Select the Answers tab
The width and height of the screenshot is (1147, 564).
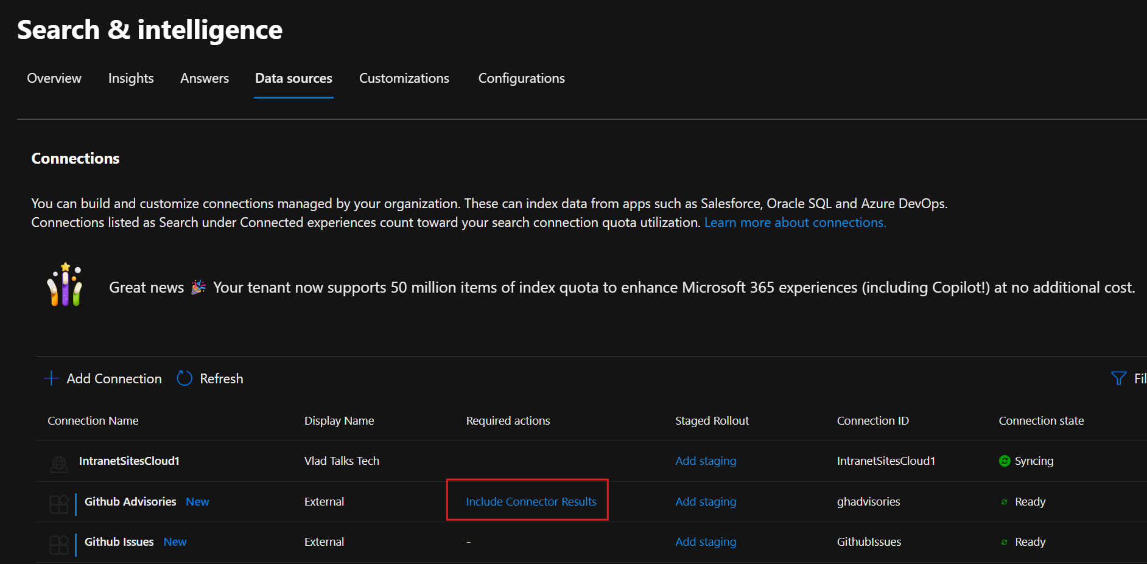205,78
